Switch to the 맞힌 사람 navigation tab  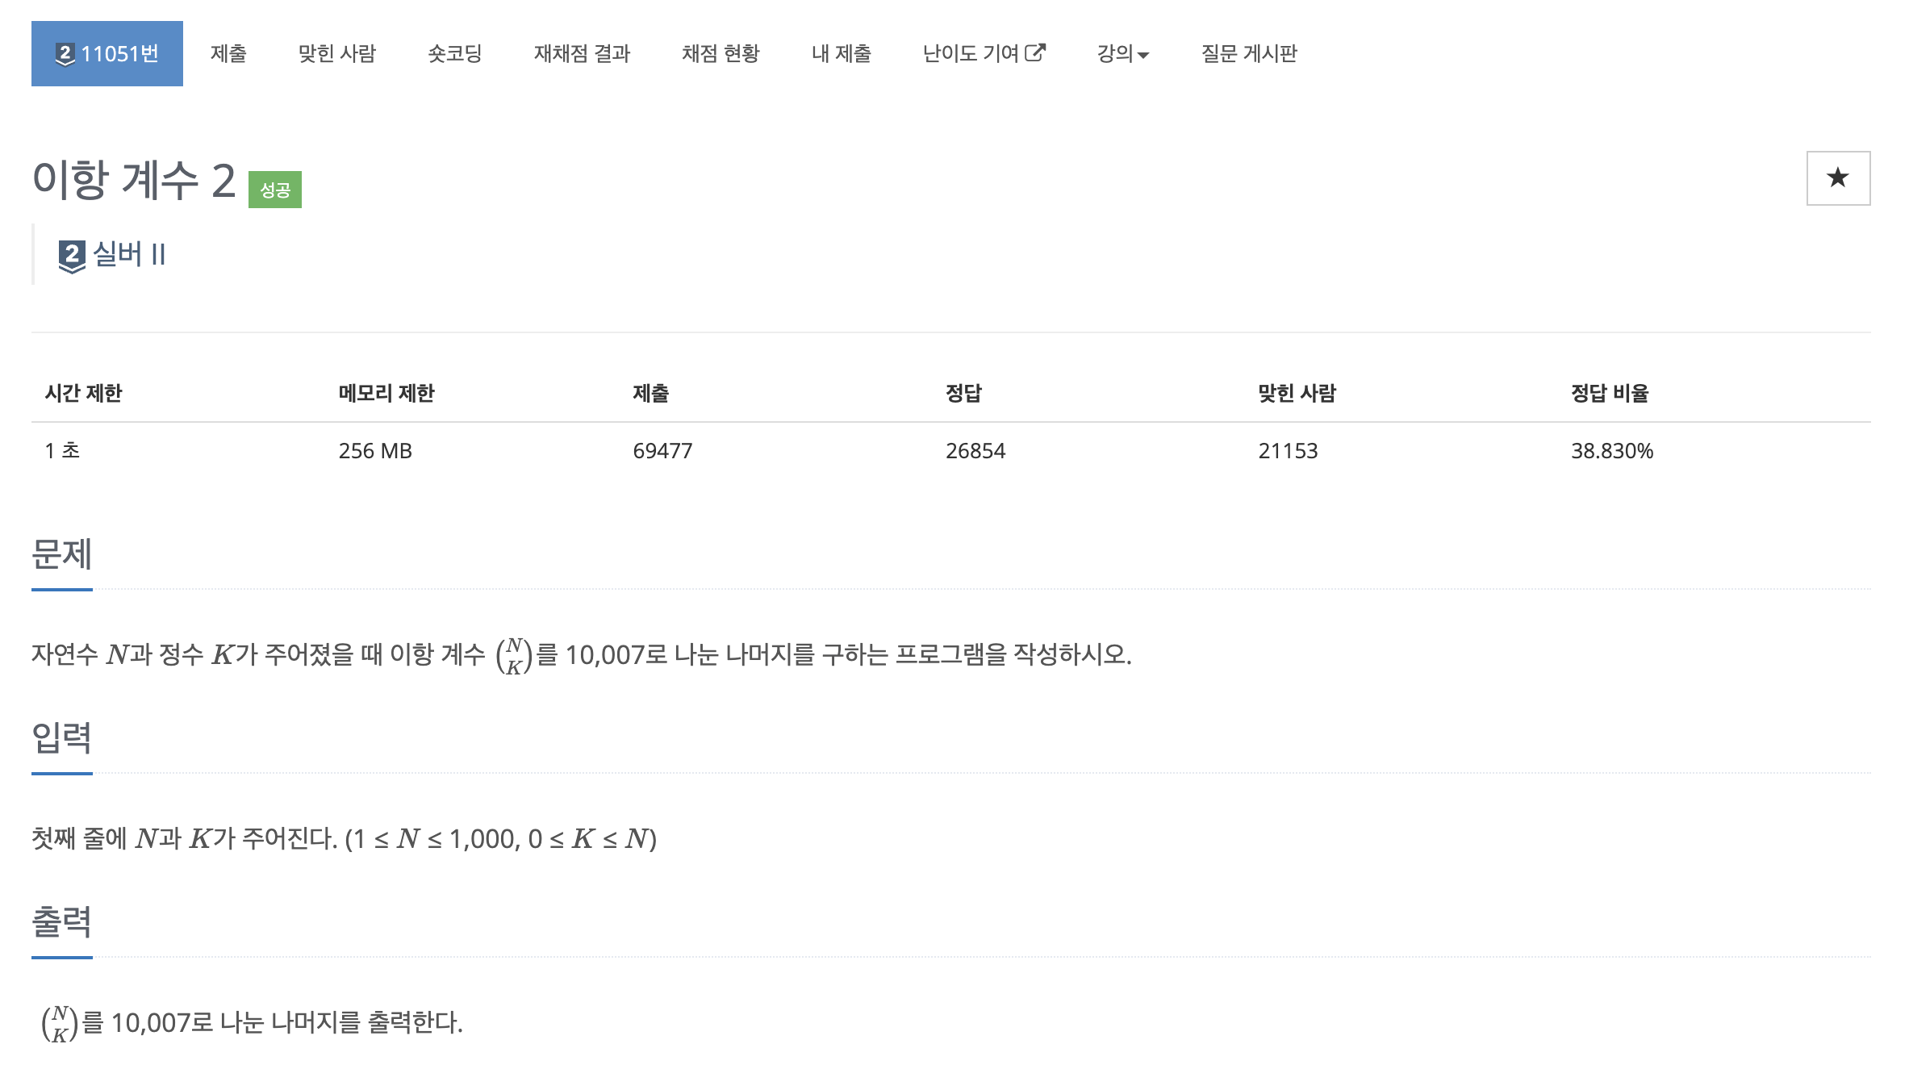click(337, 54)
